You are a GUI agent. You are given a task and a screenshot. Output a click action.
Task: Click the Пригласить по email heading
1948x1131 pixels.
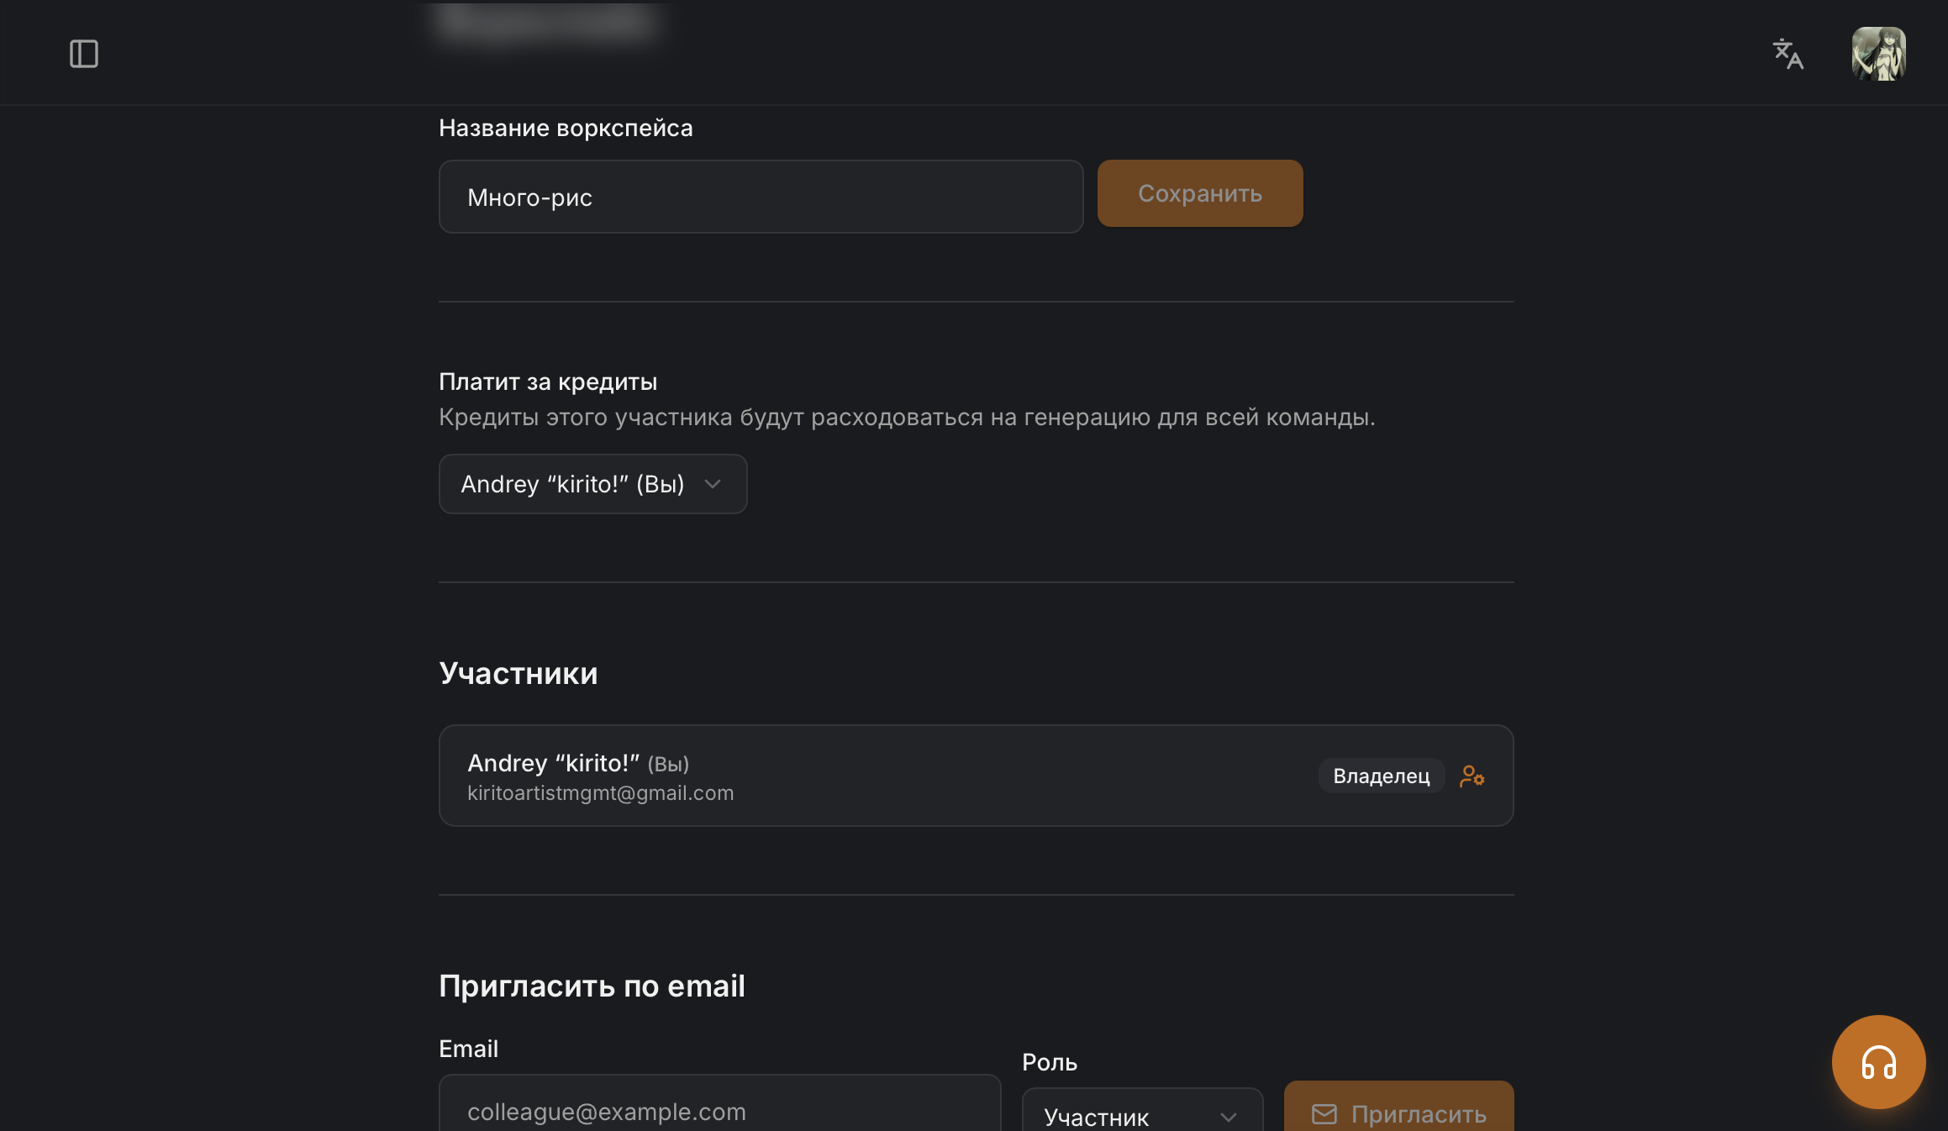pos(592,986)
